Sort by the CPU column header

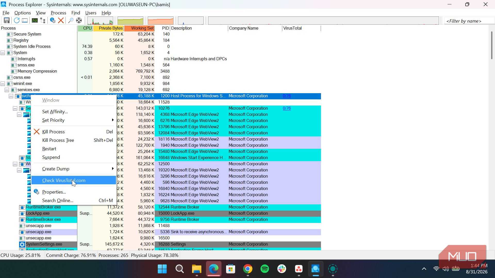click(85, 28)
